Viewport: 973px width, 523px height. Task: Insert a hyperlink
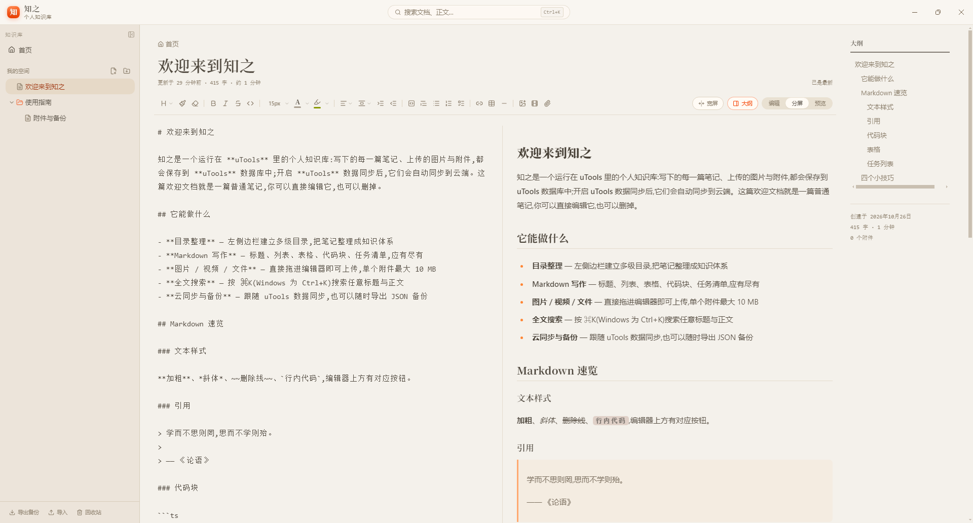point(479,103)
